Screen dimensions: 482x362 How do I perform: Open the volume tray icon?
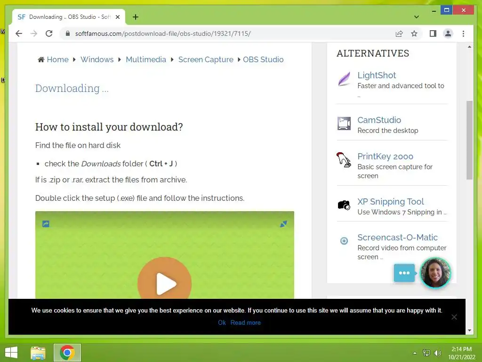437,353
